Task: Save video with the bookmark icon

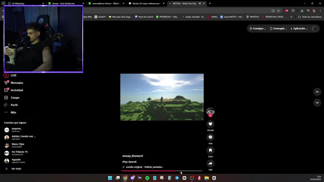Action: pyautogui.click(x=210, y=150)
